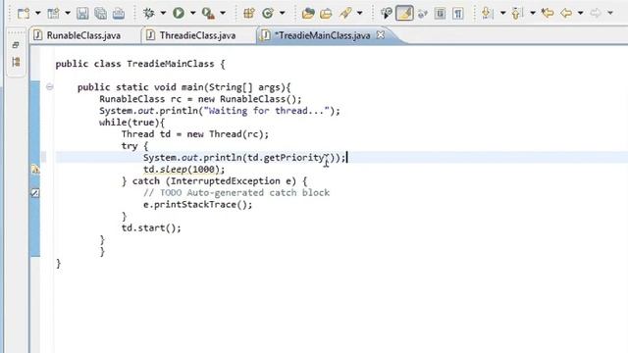Switch to ThreadieClass.java tab
628x353 pixels.
point(190,35)
